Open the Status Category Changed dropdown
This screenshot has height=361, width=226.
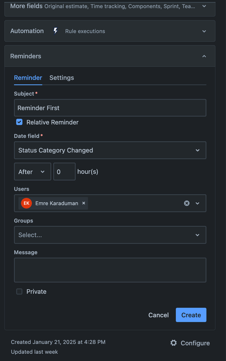click(110, 150)
